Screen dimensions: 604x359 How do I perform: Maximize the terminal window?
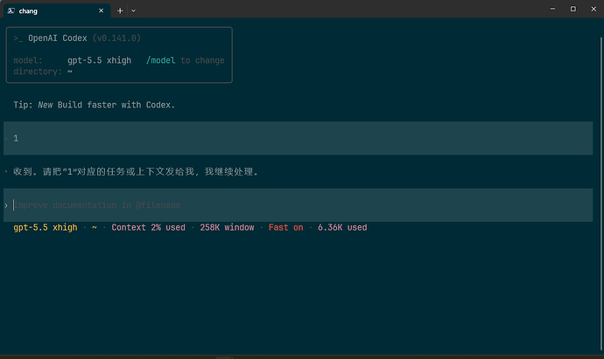click(573, 9)
